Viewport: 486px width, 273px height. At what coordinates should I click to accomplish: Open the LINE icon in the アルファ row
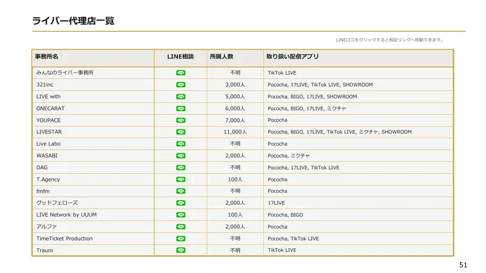point(180,226)
